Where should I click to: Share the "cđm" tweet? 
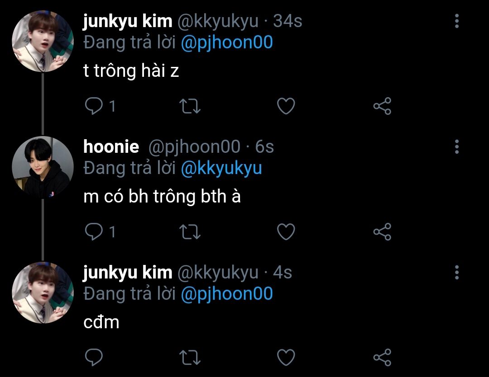(382, 357)
